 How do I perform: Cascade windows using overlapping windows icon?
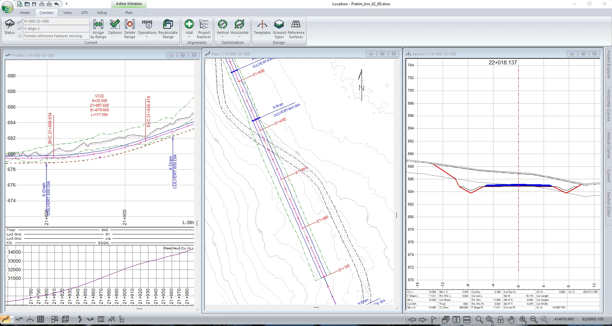tap(446, 320)
